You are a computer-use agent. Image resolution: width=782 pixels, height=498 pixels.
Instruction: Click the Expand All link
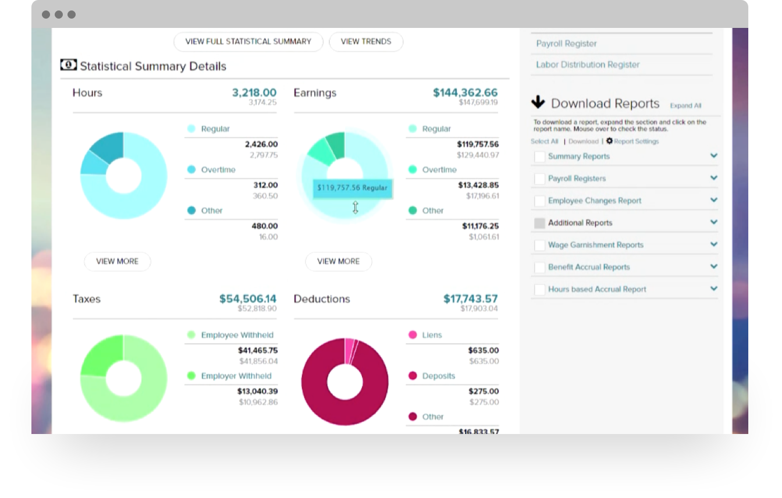(685, 105)
